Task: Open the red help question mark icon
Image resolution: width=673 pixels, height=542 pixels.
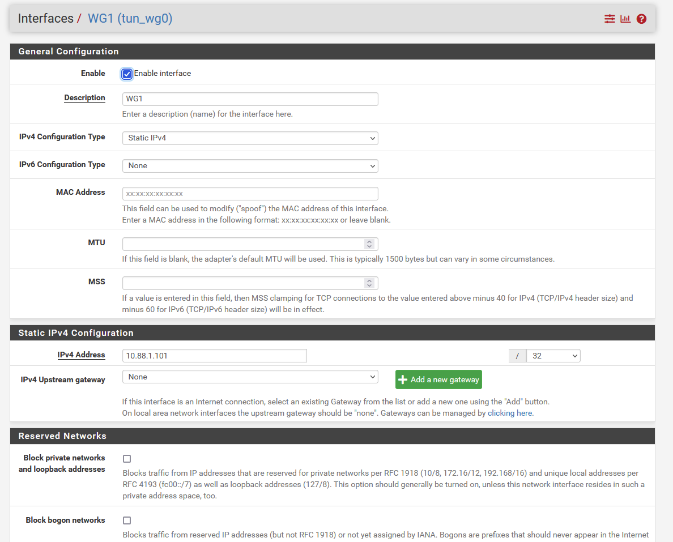Action: (x=641, y=19)
